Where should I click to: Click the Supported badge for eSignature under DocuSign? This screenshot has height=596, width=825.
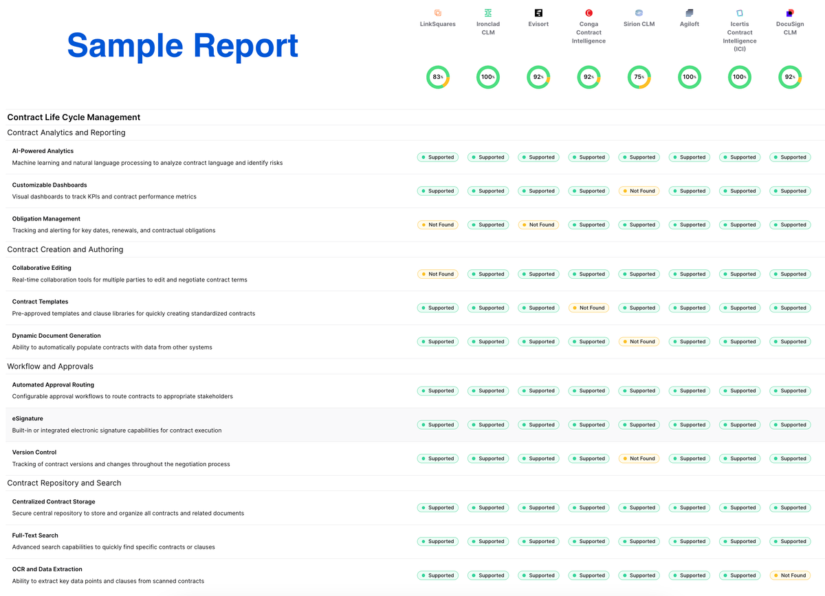[x=789, y=424]
